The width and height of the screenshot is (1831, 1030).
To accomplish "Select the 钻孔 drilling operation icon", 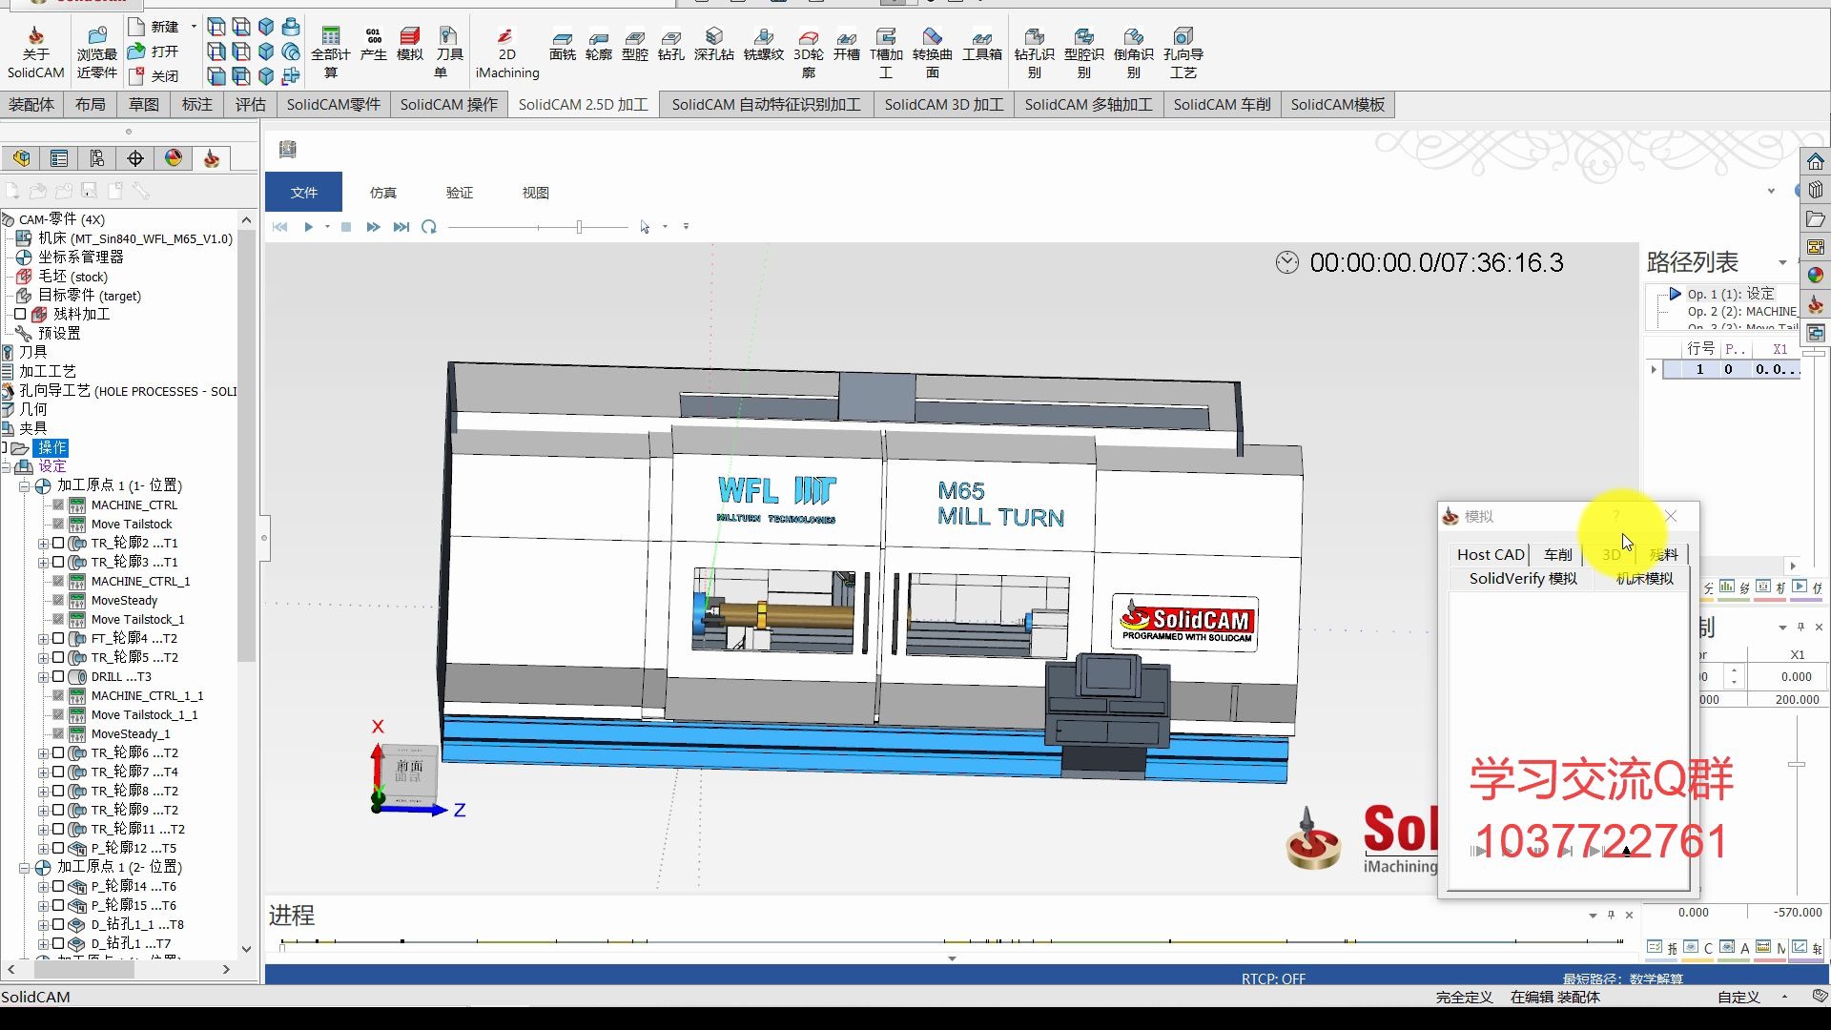I will click(670, 44).
